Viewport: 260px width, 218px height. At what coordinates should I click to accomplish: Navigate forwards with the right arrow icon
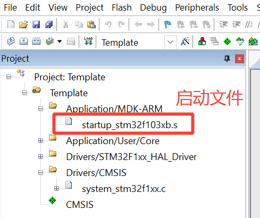[x=151, y=24]
